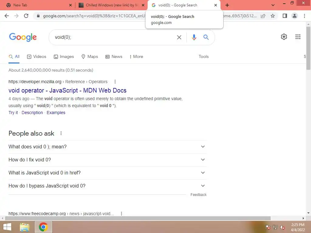
Task: Switch to News results
Action: (114, 57)
